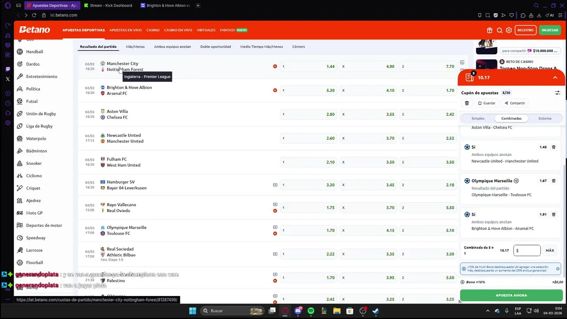
Task: Select the Dardos sport icon
Action: [x=19, y=64]
